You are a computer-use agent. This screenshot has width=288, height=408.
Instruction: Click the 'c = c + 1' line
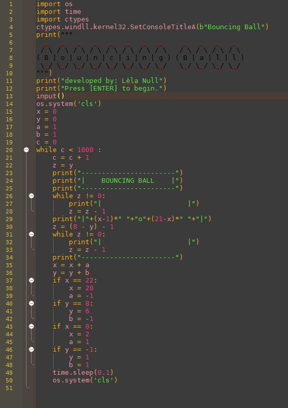[71, 158]
